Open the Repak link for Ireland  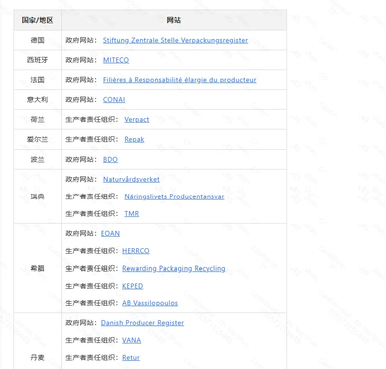click(134, 140)
